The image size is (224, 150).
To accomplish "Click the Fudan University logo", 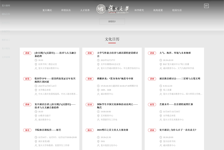I will pyautogui.click(x=113, y=9).
